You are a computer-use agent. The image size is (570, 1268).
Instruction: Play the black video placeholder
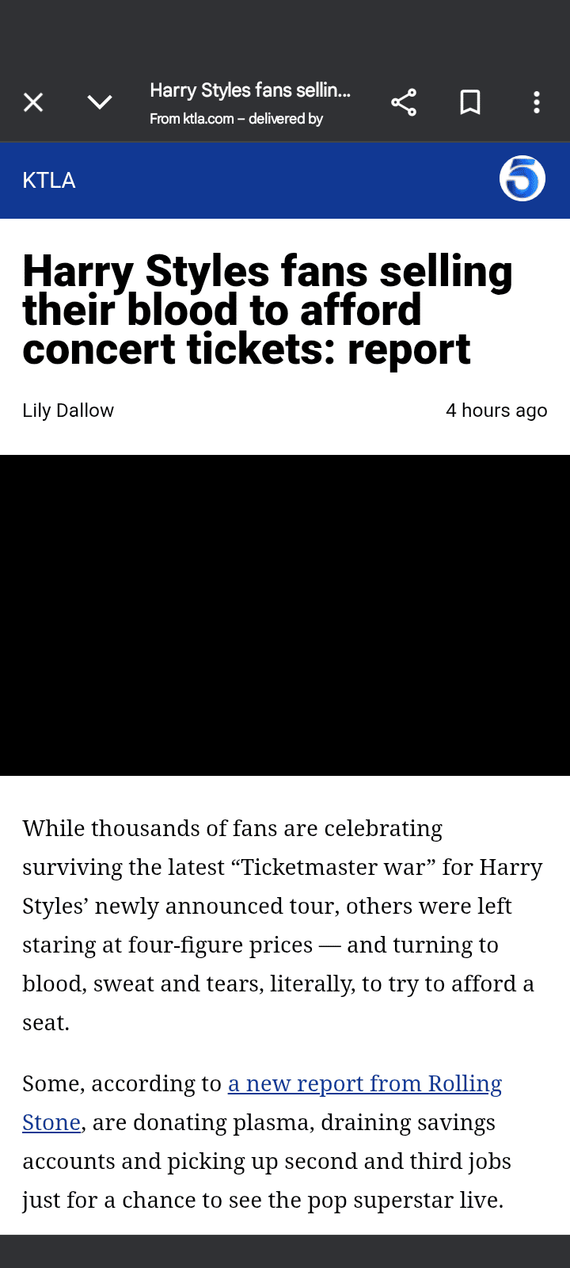point(285,615)
